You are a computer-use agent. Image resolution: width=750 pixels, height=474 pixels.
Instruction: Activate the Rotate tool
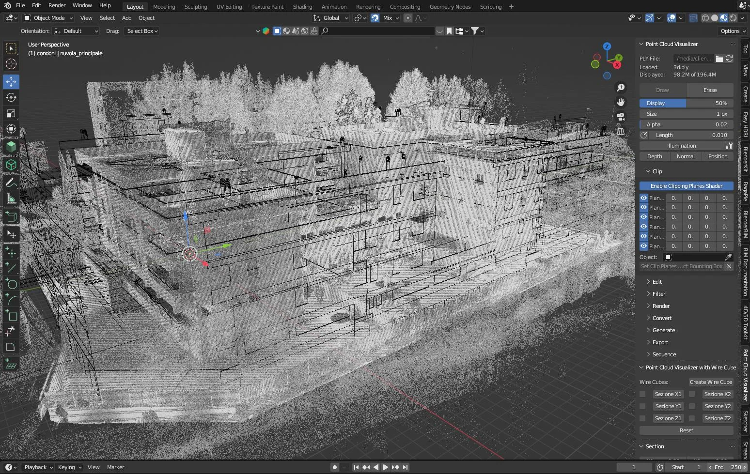pyautogui.click(x=11, y=97)
